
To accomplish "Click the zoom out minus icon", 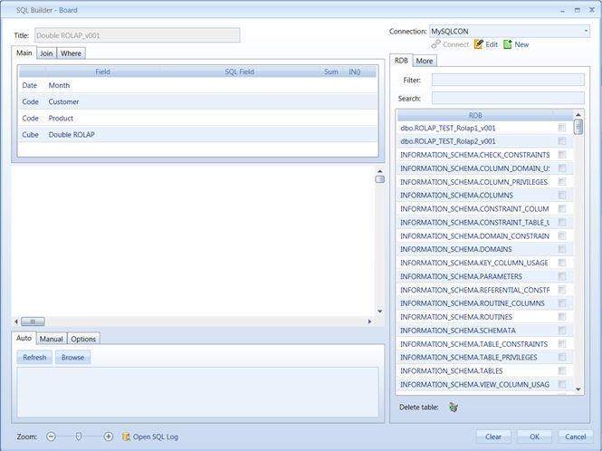I will point(52,437).
